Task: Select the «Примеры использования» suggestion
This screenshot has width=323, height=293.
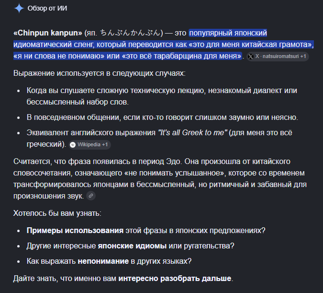Action: [x=75, y=231]
